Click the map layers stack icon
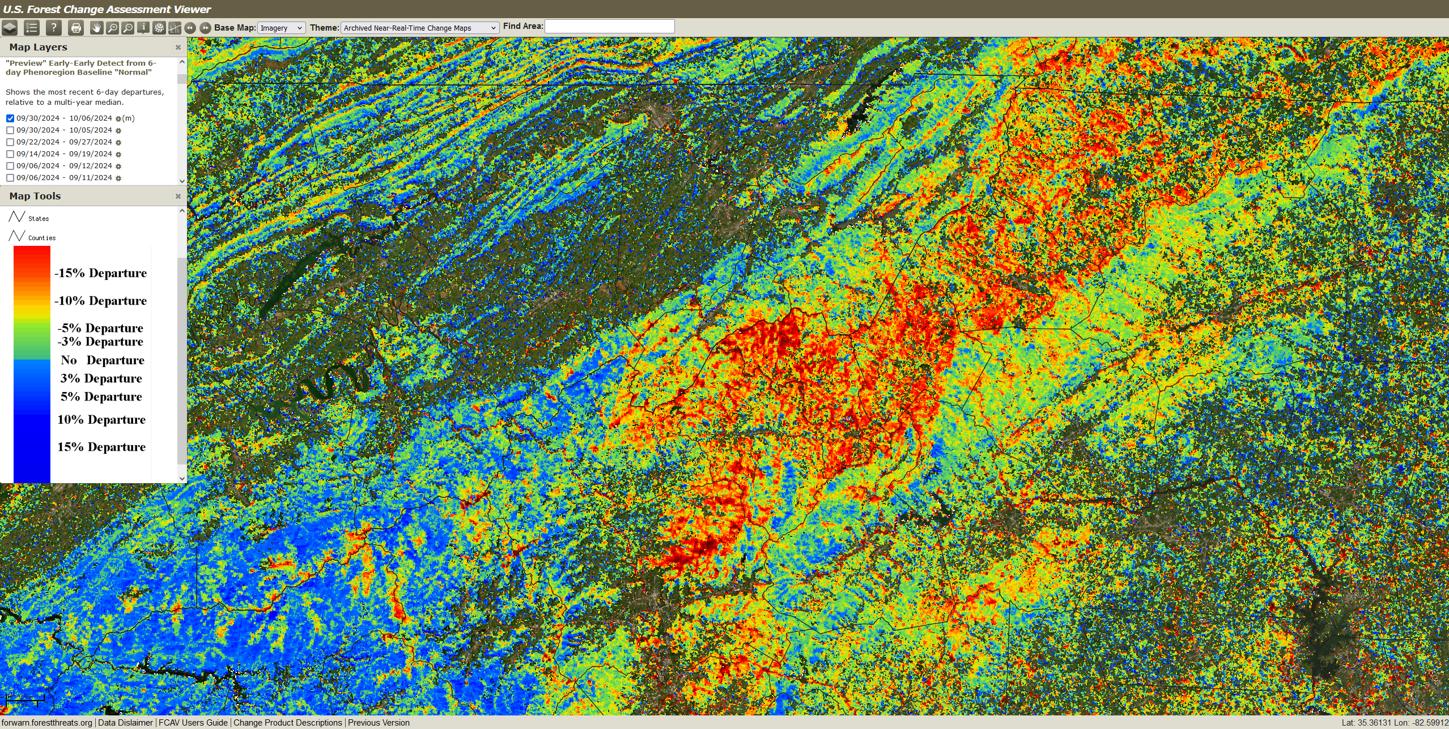 point(10,28)
